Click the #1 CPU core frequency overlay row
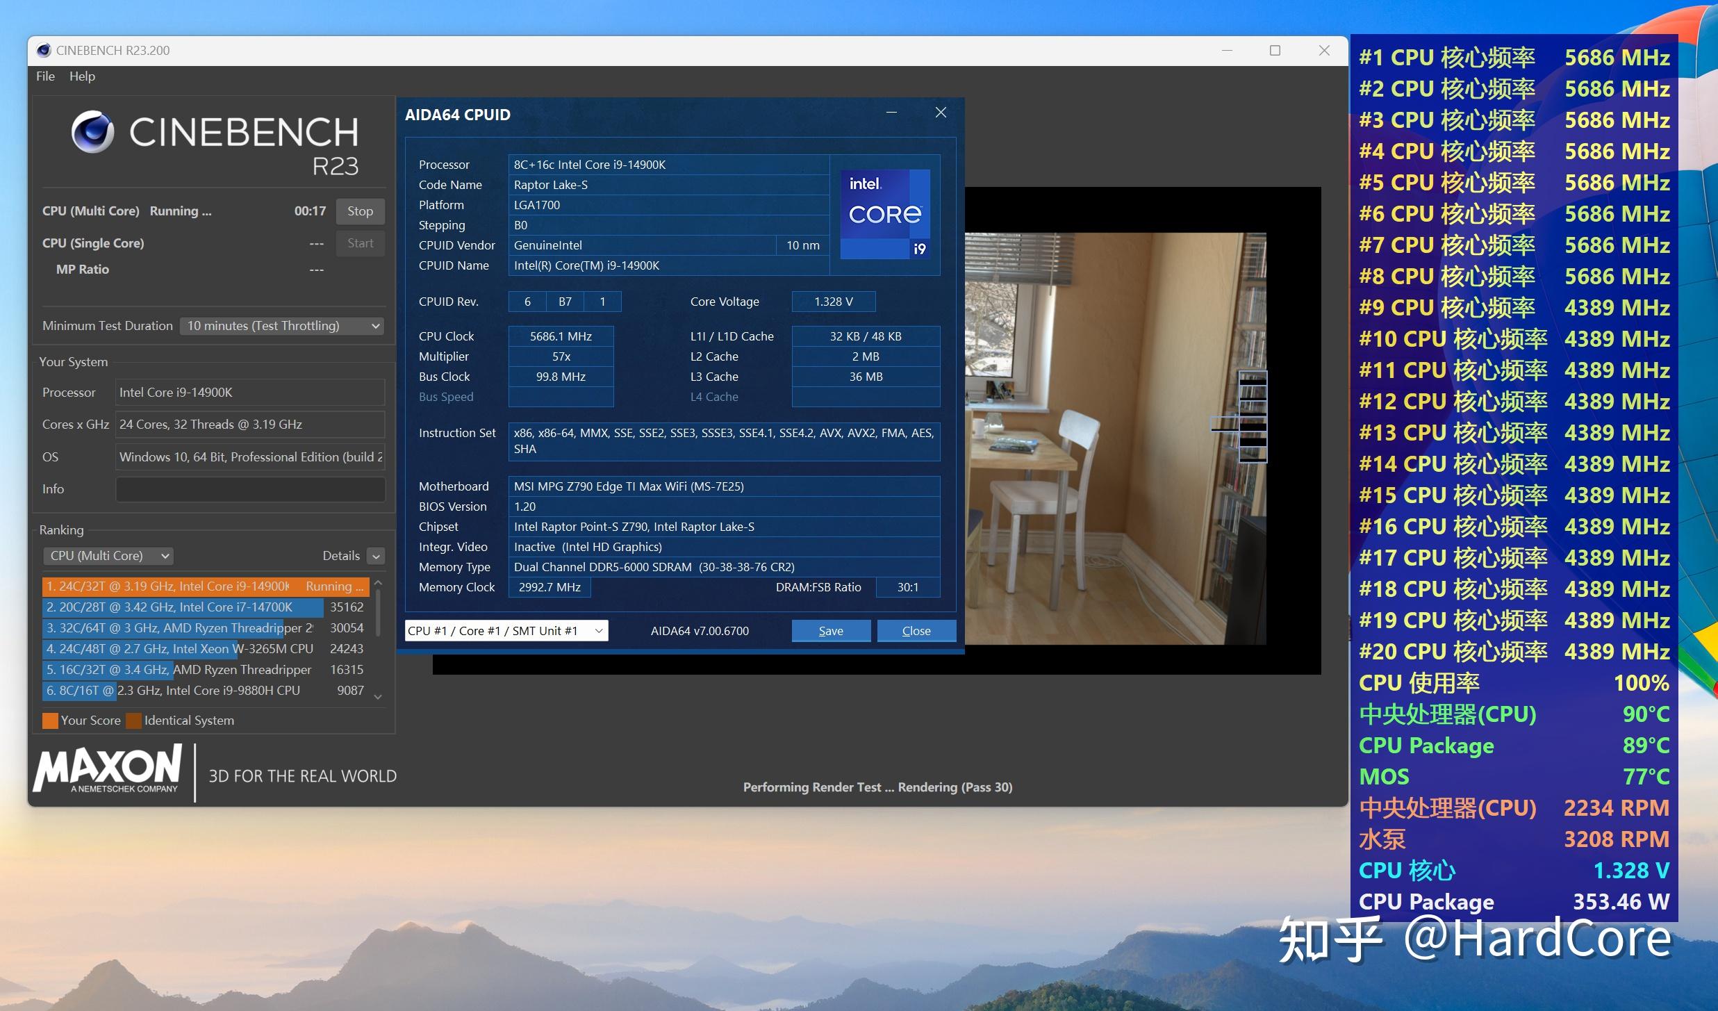 (1514, 57)
